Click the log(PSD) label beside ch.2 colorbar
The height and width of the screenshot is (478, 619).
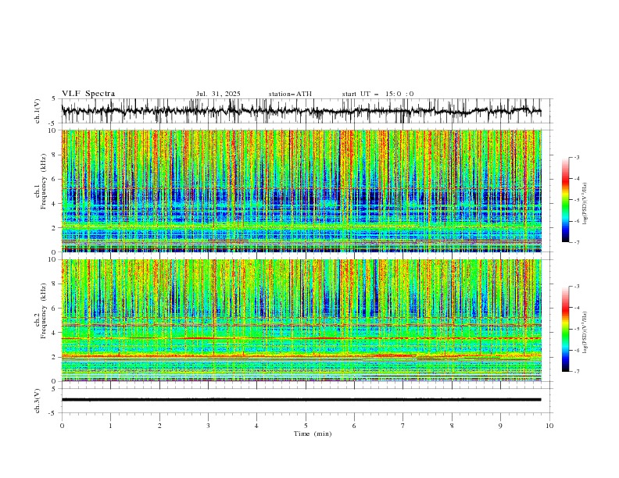click(x=585, y=333)
